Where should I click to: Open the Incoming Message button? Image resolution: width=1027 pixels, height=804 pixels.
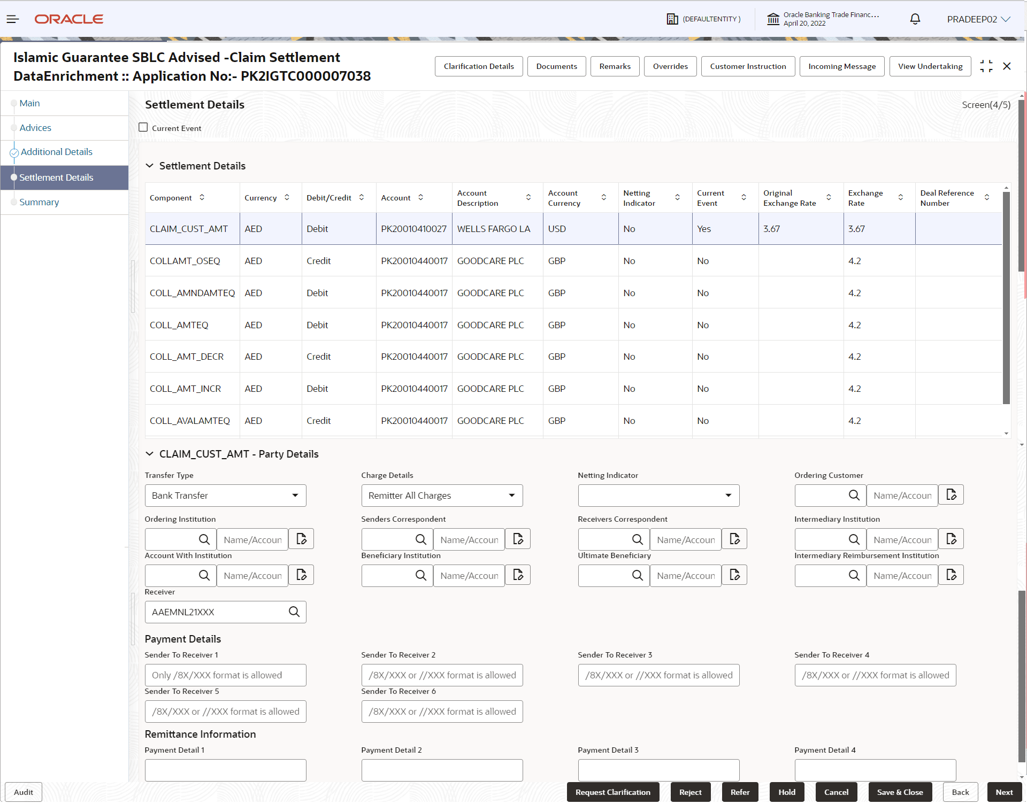tap(841, 66)
